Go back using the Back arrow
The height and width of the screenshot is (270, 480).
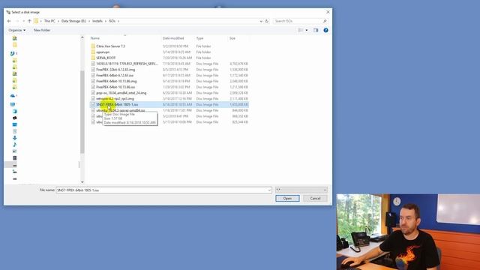[x=9, y=21]
